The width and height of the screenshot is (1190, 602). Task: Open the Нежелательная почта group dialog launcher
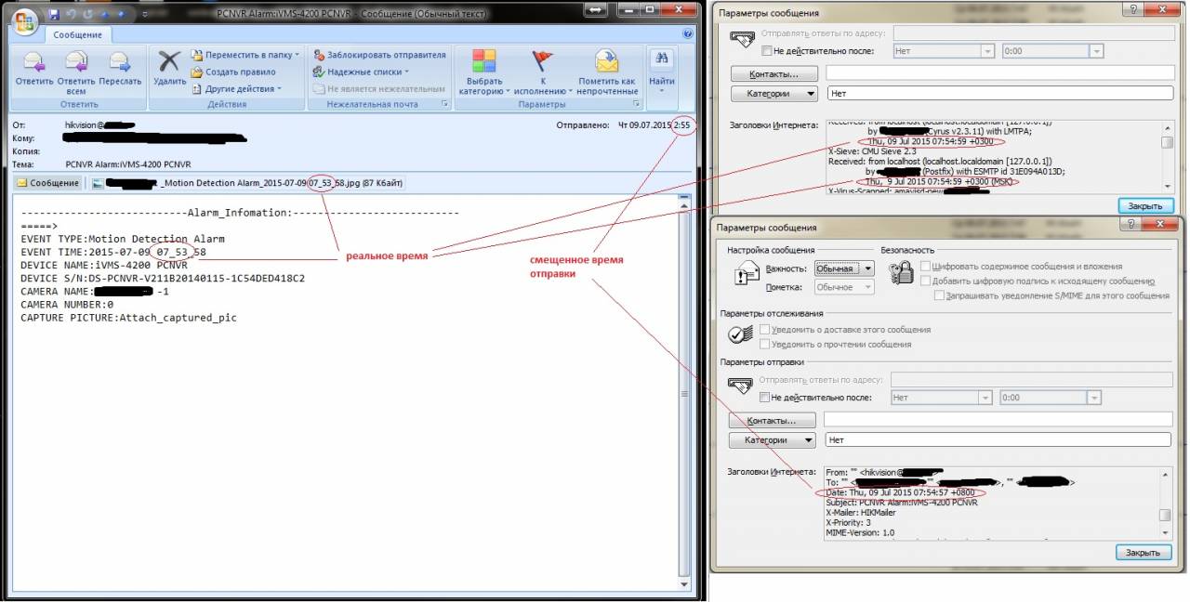444,105
